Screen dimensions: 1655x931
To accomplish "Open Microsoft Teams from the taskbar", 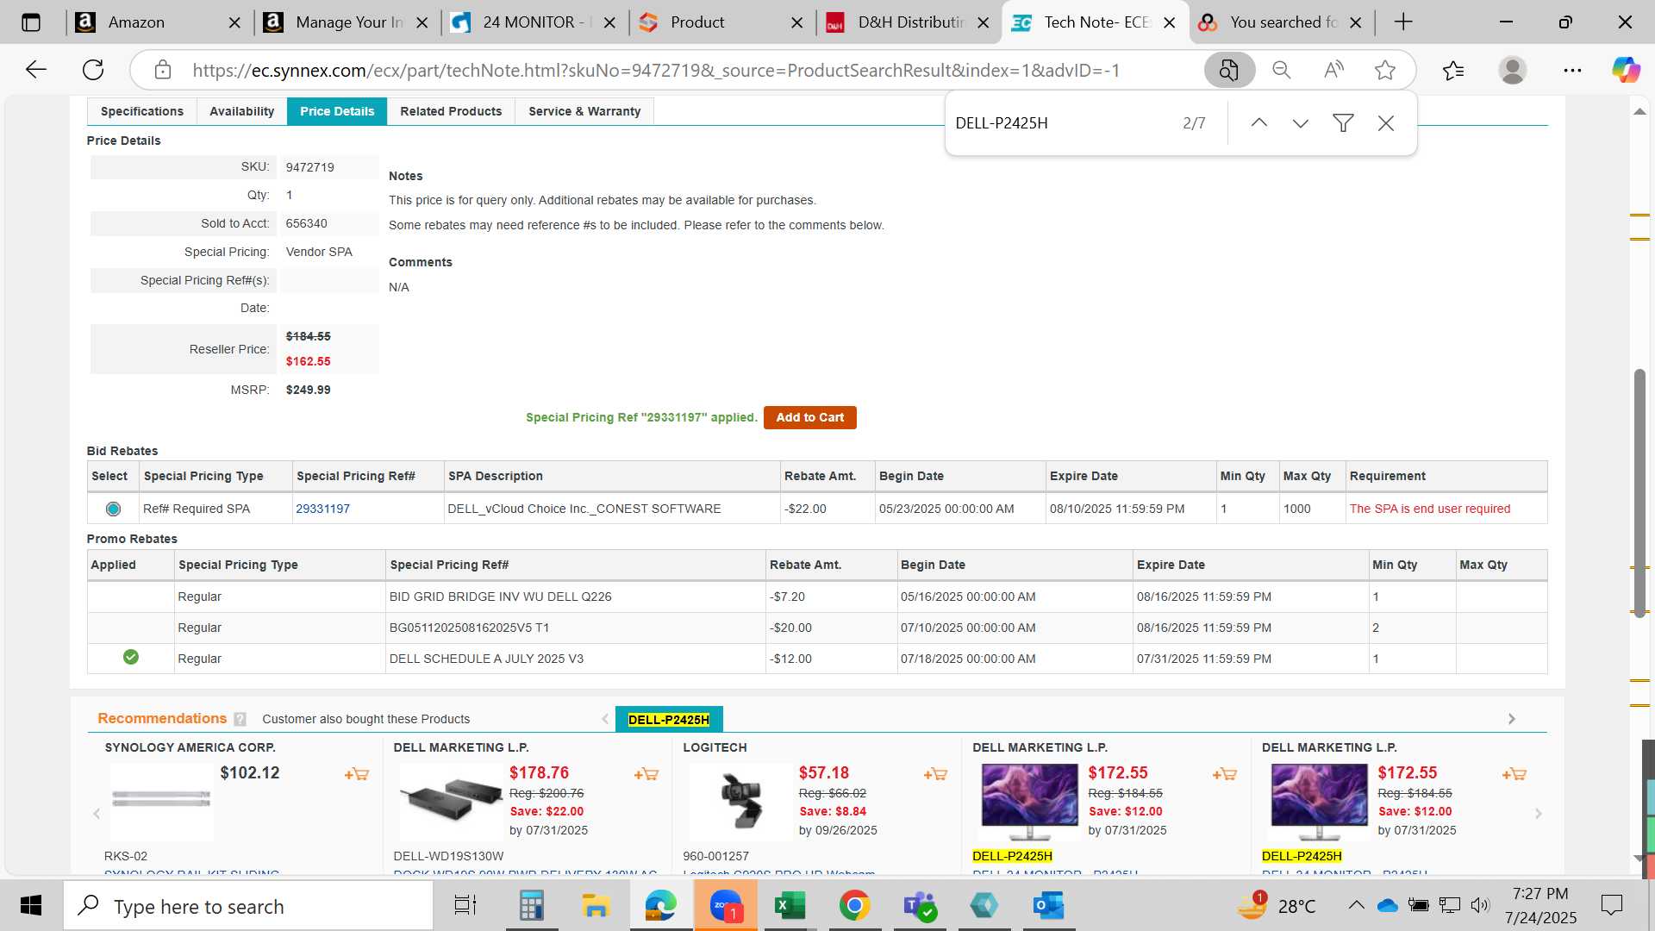I will pyautogui.click(x=919, y=906).
